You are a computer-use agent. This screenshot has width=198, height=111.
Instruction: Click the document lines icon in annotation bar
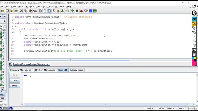(194, 54)
